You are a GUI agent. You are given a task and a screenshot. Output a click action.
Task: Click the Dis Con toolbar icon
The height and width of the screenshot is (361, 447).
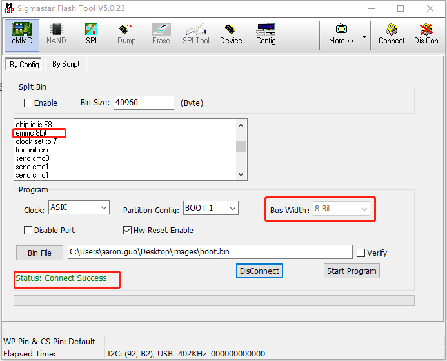click(x=426, y=34)
